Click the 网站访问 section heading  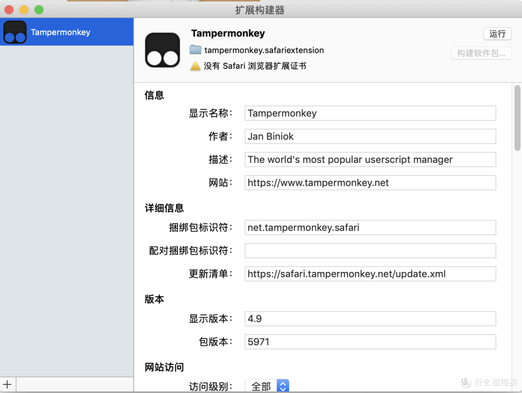point(164,367)
